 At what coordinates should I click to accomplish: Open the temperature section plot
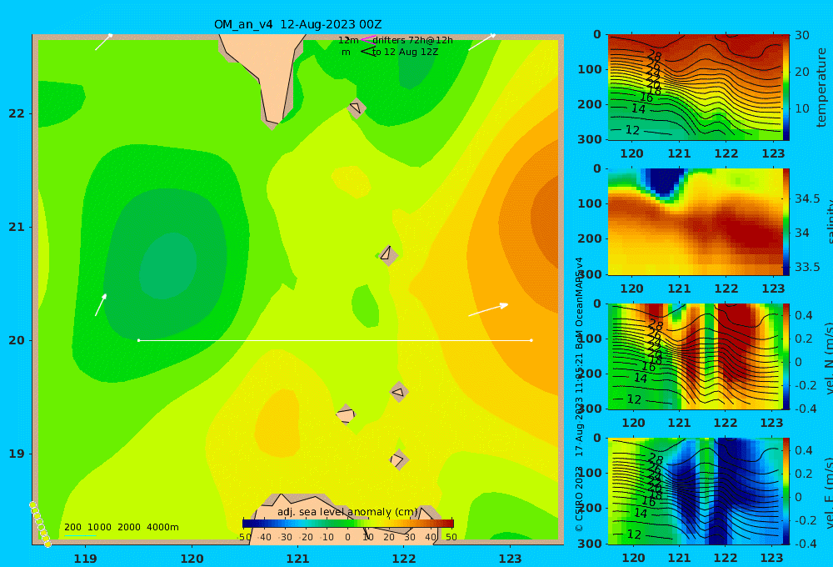pyautogui.click(x=695, y=88)
